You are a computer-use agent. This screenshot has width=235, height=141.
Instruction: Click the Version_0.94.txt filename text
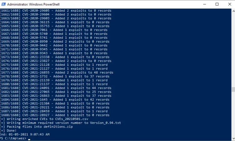pyautogui.click(x=105, y=123)
